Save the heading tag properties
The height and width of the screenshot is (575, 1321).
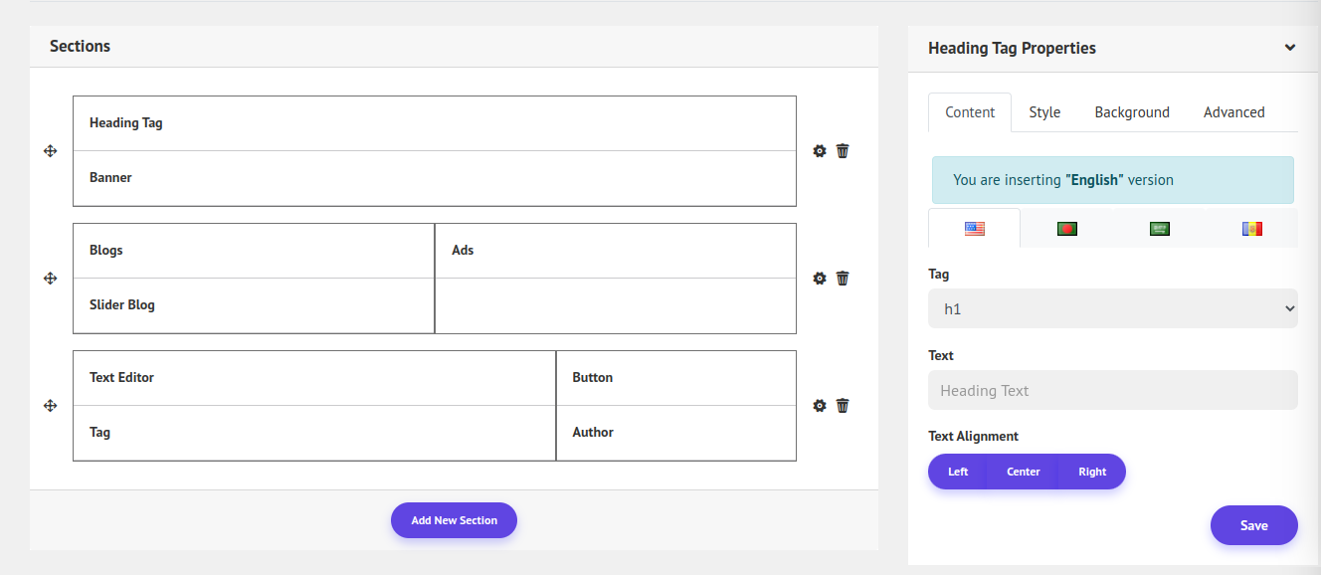1253,525
